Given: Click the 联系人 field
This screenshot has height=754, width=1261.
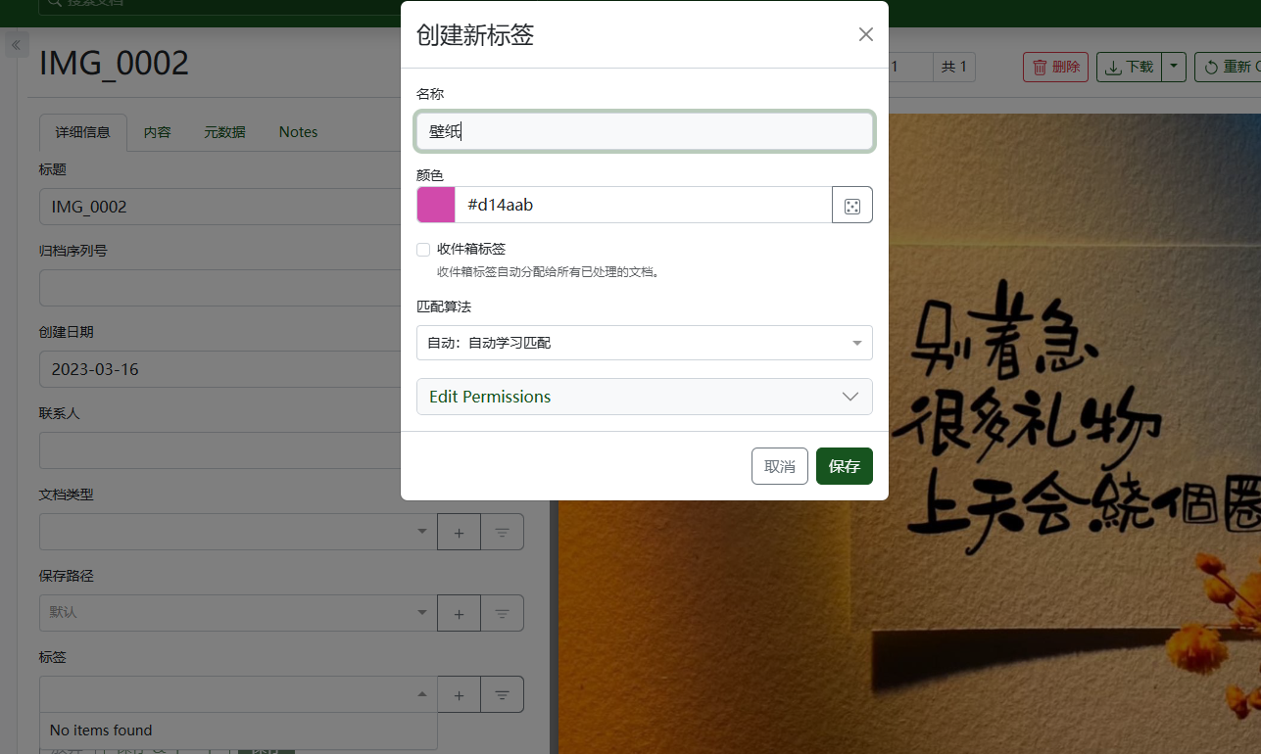Looking at the screenshot, I should 220,450.
